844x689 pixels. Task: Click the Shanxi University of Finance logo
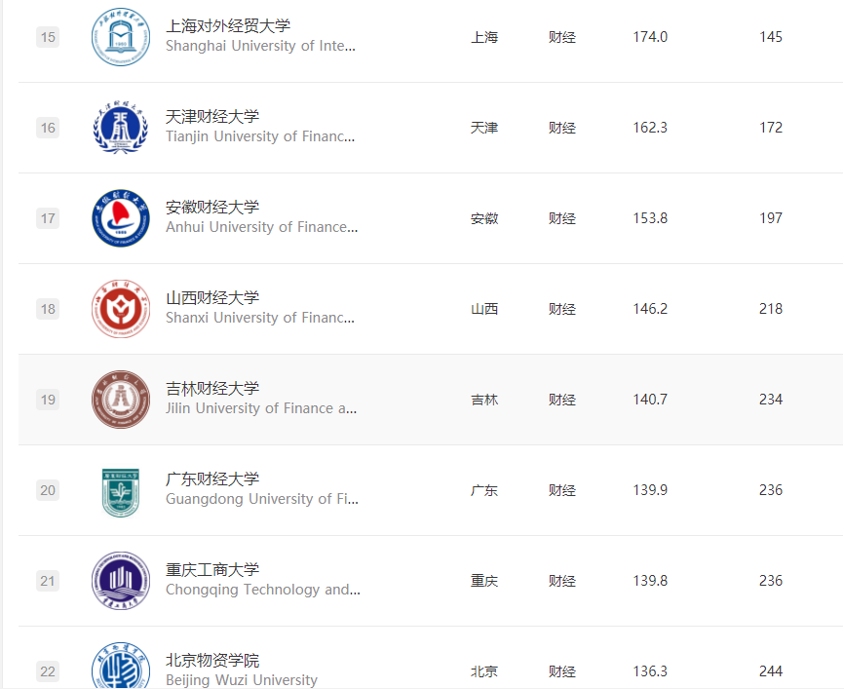[x=121, y=309]
